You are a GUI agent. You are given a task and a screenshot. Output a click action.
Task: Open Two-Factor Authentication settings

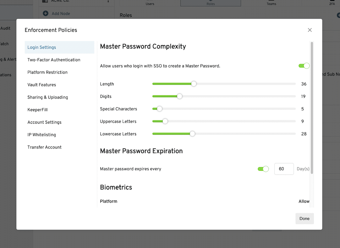pos(54,60)
